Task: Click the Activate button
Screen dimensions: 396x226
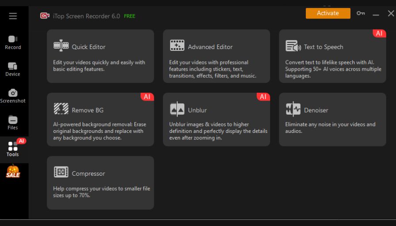Action: (x=328, y=13)
